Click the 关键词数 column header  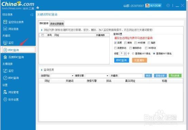coord(100,35)
